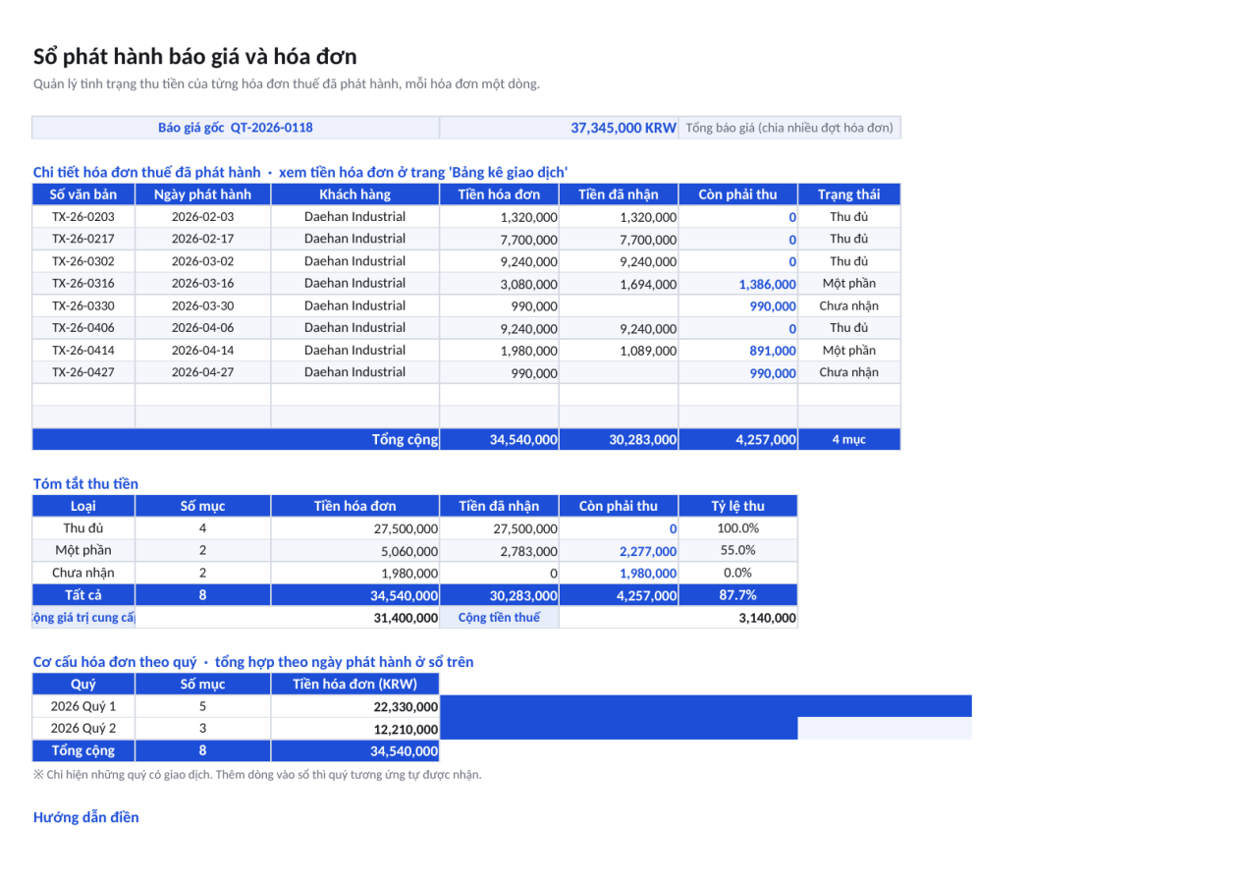
Task: Select document number TX-26-0330
Action: pos(83,305)
